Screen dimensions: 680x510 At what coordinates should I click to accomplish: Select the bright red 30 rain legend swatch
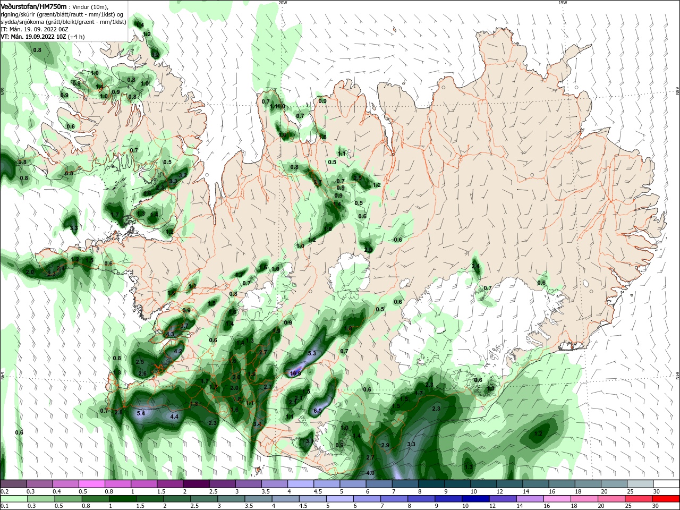pos(666,499)
